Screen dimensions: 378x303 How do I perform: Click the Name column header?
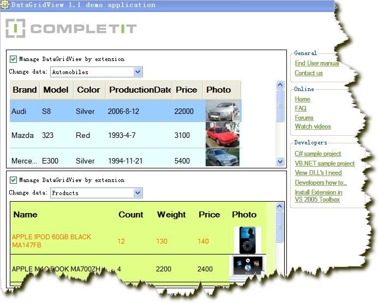25,214
